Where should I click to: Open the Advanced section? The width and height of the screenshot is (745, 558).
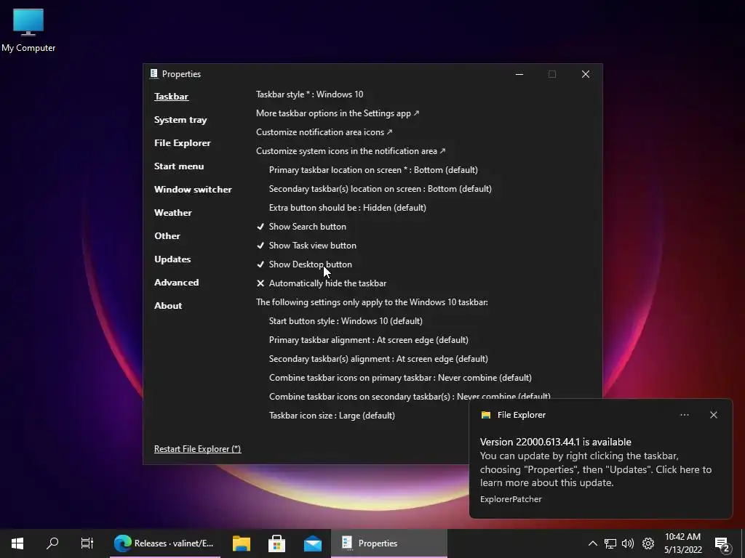[x=176, y=283]
